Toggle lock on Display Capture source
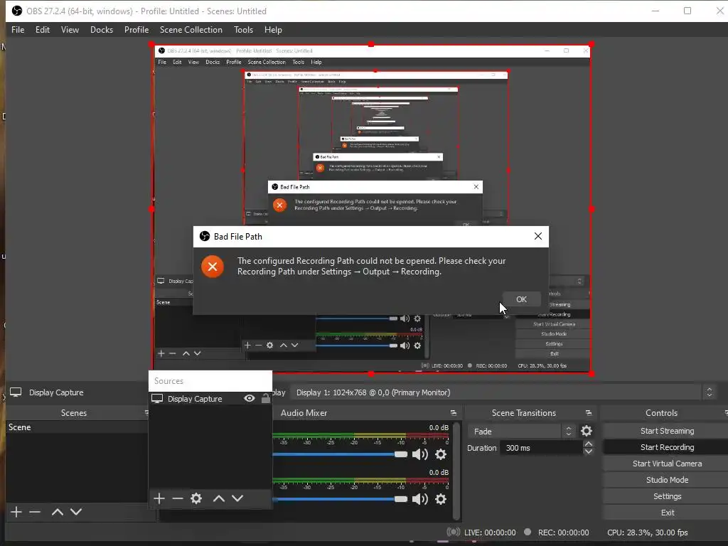Image resolution: width=728 pixels, height=546 pixels. [x=266, y=398]
